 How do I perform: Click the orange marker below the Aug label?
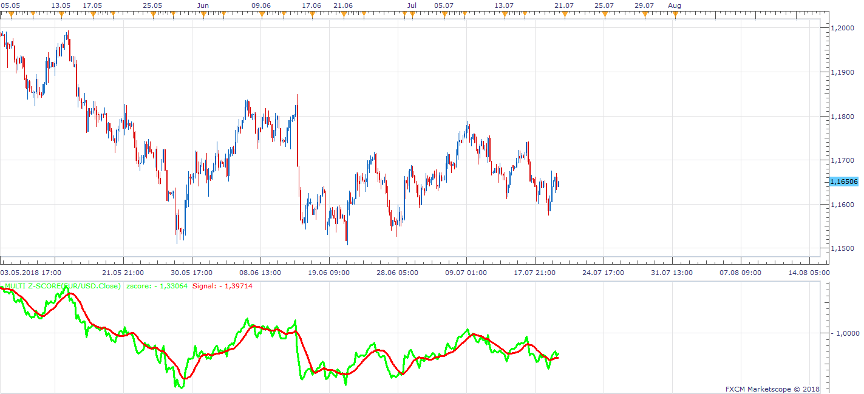tap(675, 13)
